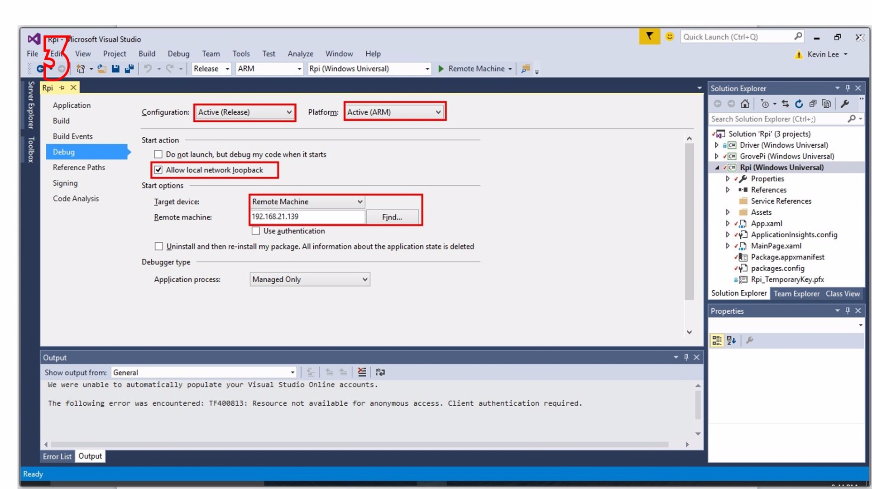Expand the References node
Viewport: 872px width, 489px height.
728,190
